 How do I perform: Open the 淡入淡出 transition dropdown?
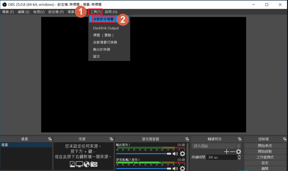pyautogui.click(x=216, y=146)
